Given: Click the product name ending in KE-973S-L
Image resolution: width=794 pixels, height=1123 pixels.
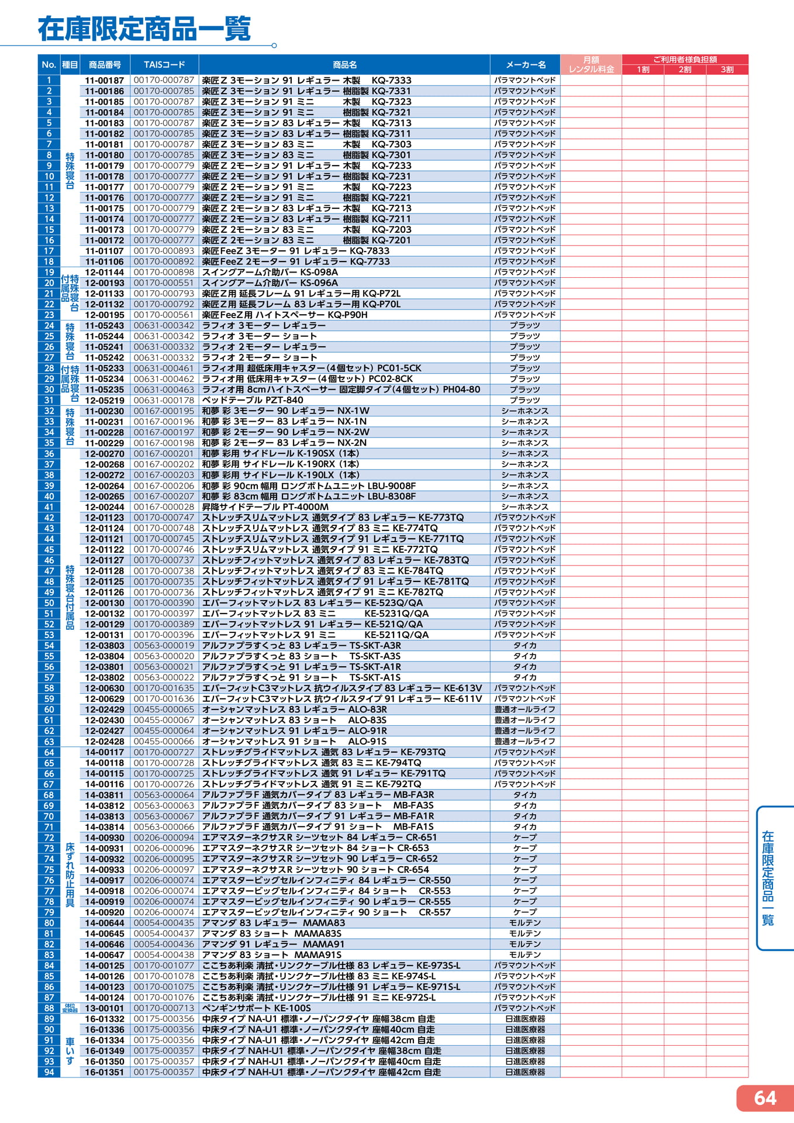Looking at the screenshot, I should tap(332, 966).
